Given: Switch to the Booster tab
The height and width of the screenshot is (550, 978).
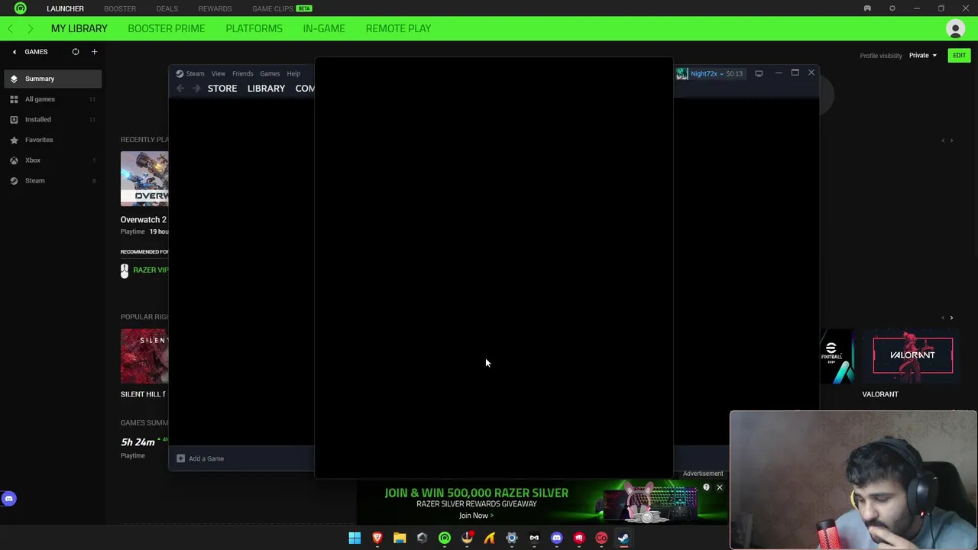Looking at the screenshot, I should point(120,8).
